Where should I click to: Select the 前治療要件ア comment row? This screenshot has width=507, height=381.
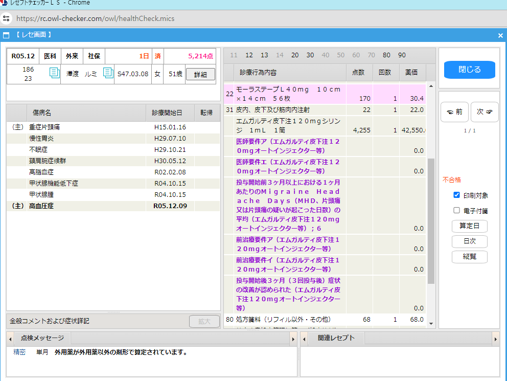pos(325,244)
